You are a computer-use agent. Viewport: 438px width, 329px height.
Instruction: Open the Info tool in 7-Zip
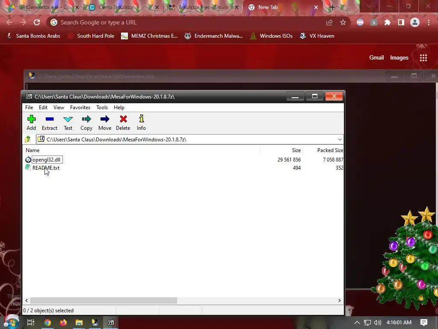tap(141, 123)
